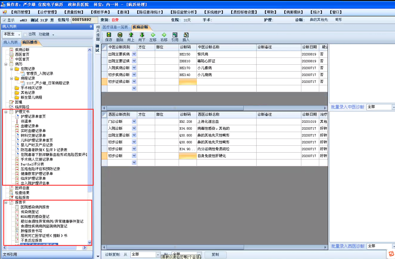
Task: Open the 中医首页 tree node
Action: [x=22, y=59]
